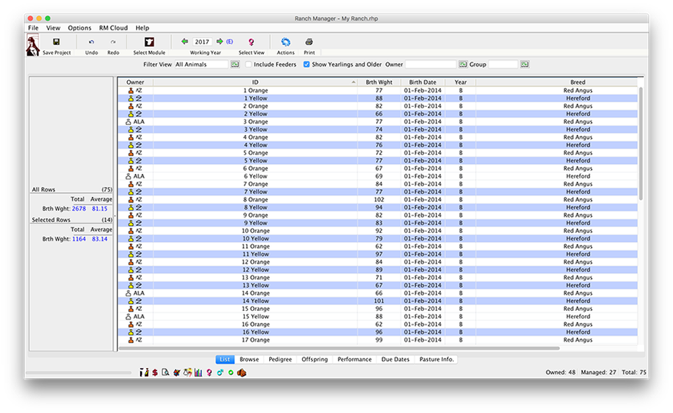Switch to the Due Dates tab
Viewport: 673px width, 413px height.
(395, 359)
